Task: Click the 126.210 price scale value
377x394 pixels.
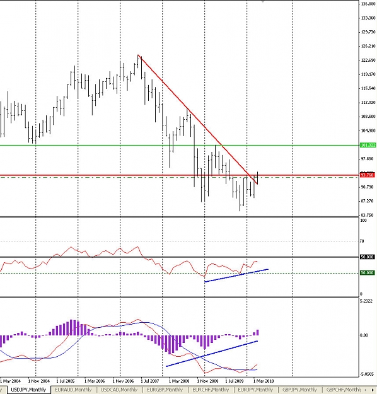Action: pos(368,46)
